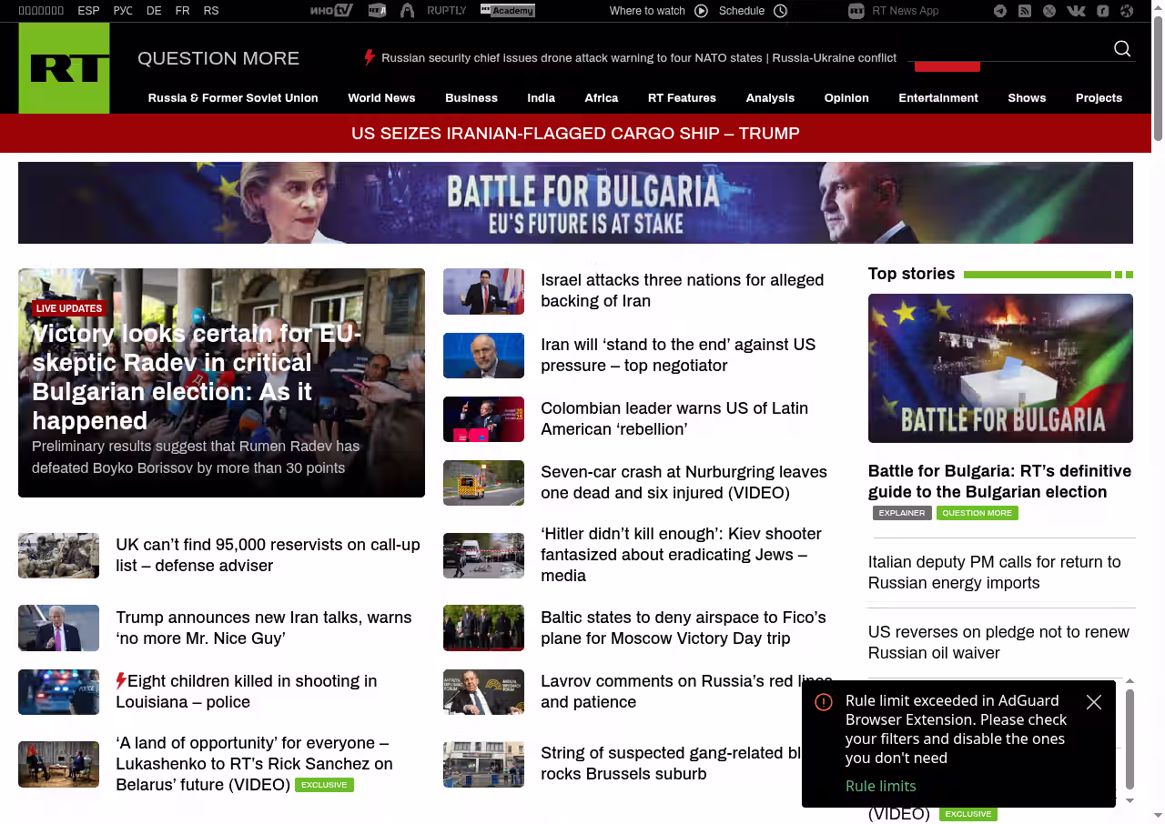The height and width of the screenshot is (824, 1165).
Task: Open the INOTV partner logo
Action: 331,11
